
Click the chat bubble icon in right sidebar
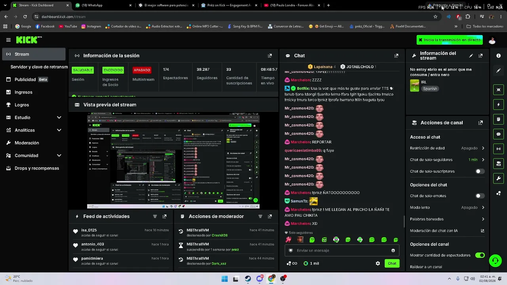click(498, 134)
